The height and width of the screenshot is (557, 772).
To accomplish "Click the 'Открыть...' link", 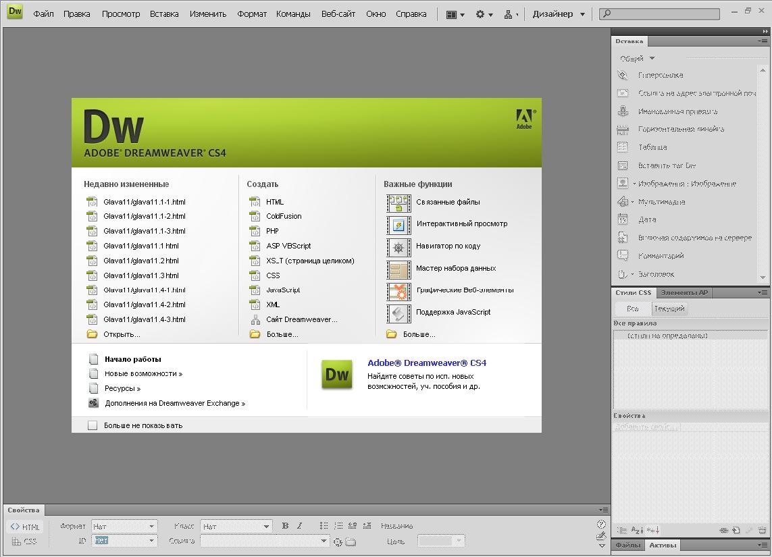I will pos(122,334).
